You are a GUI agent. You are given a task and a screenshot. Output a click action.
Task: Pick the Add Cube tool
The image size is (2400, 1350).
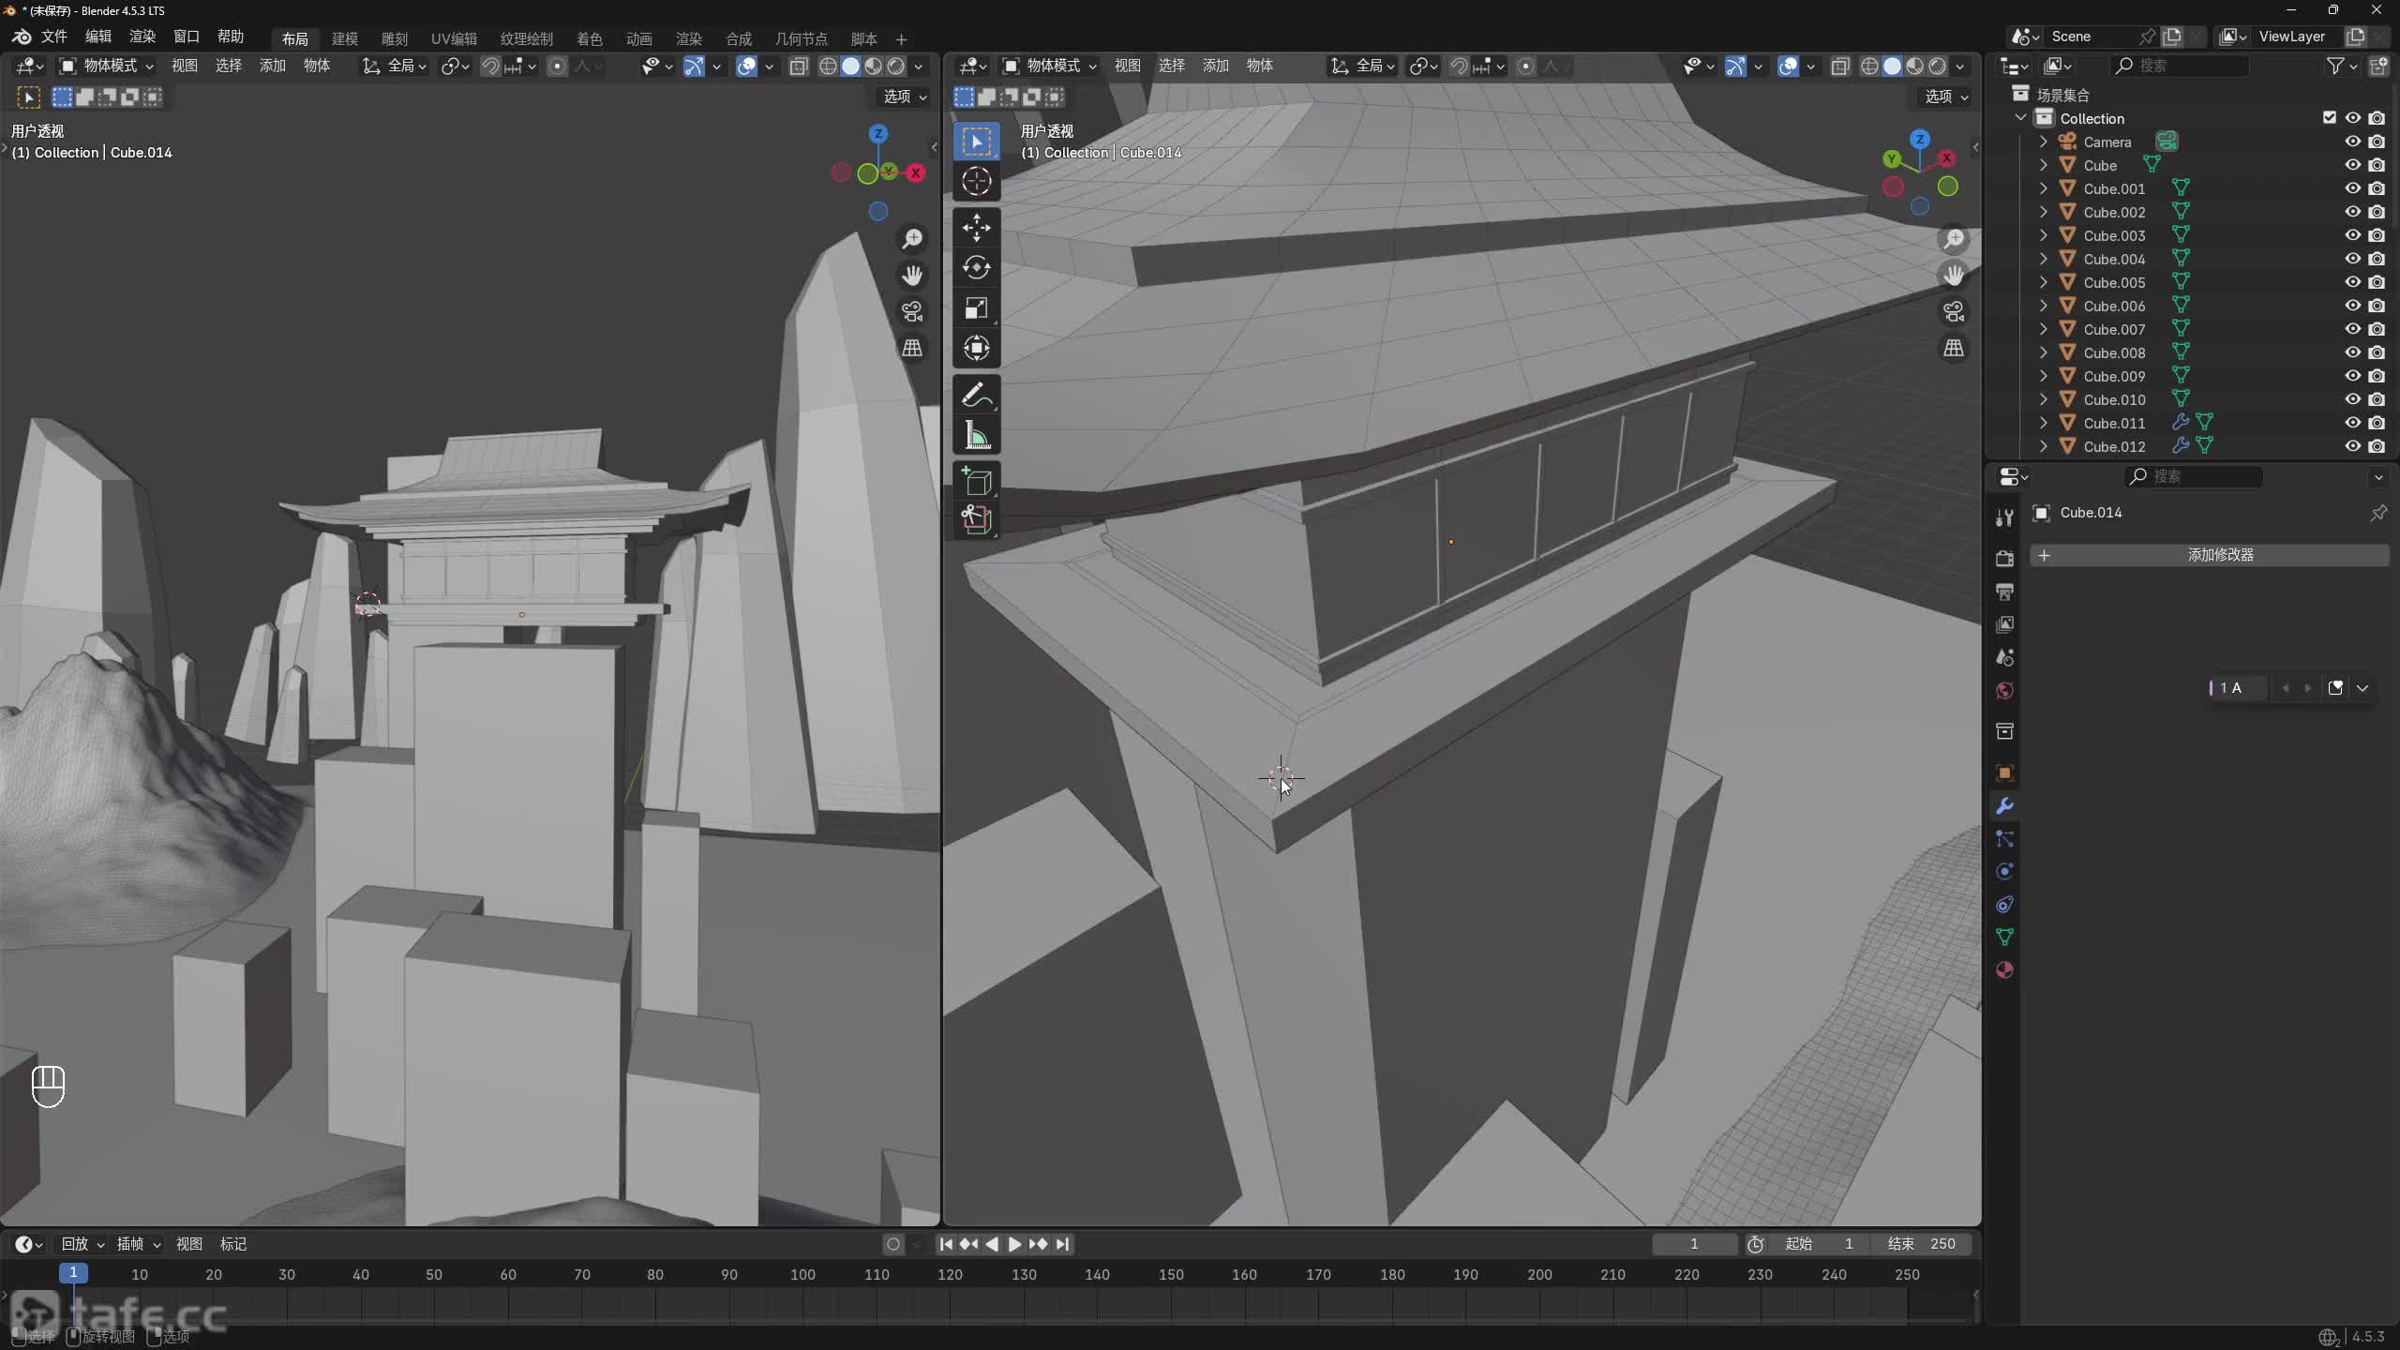pos(976,482)
